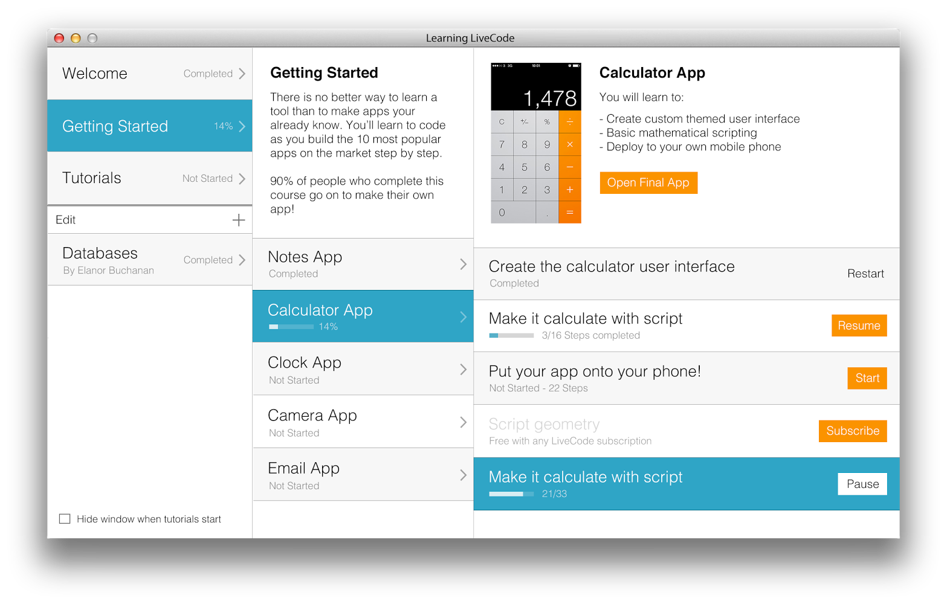Start the Put your app onto phone lesson

[x=867, y=378]
